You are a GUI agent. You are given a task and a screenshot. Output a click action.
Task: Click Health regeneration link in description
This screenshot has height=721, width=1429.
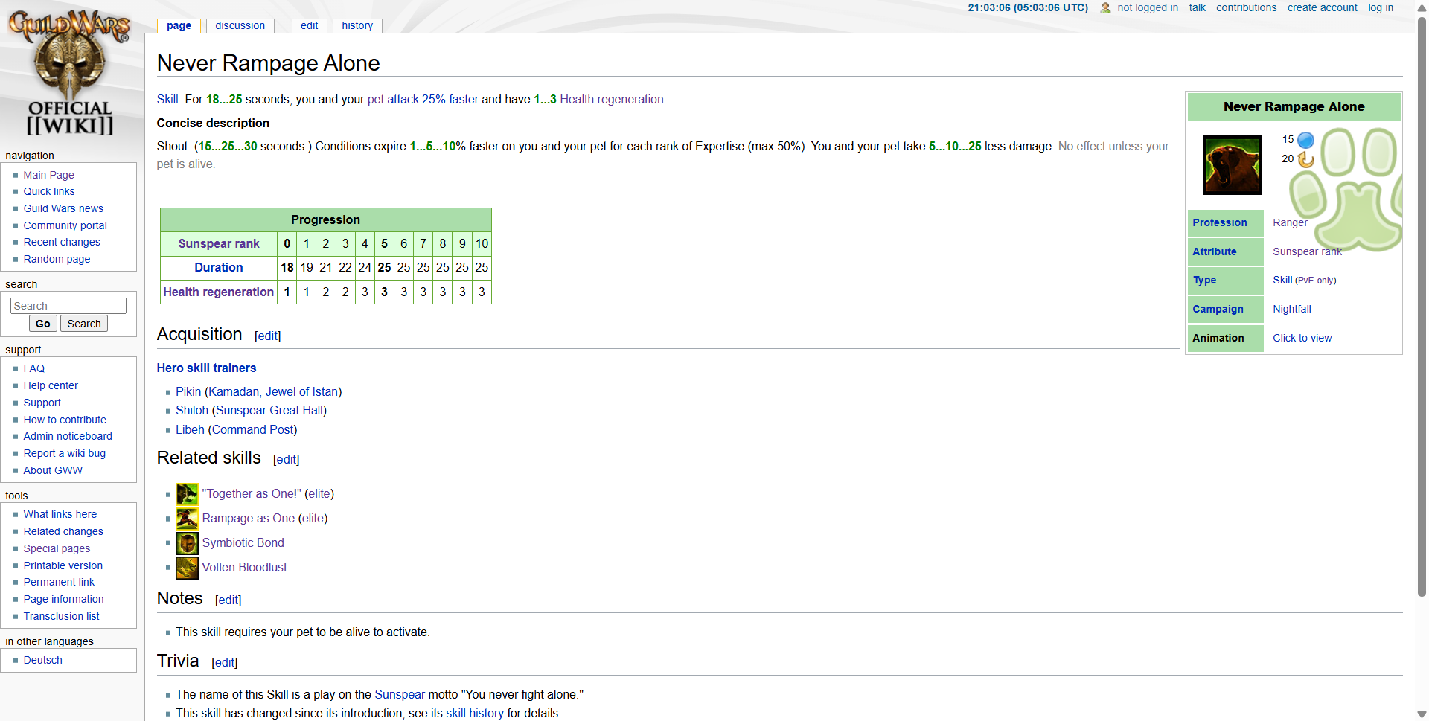[x=612, y=100]
